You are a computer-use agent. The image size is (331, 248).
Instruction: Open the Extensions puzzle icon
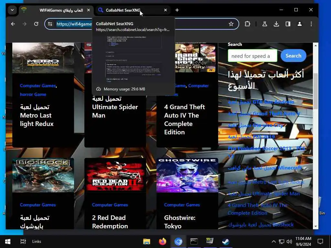click(x=247, y=24)
